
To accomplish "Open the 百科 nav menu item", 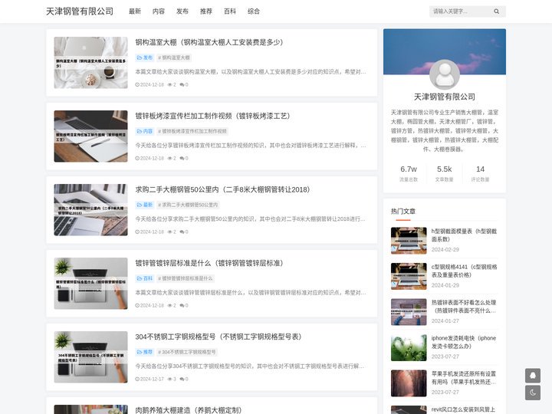I will [x=230, y=11].
